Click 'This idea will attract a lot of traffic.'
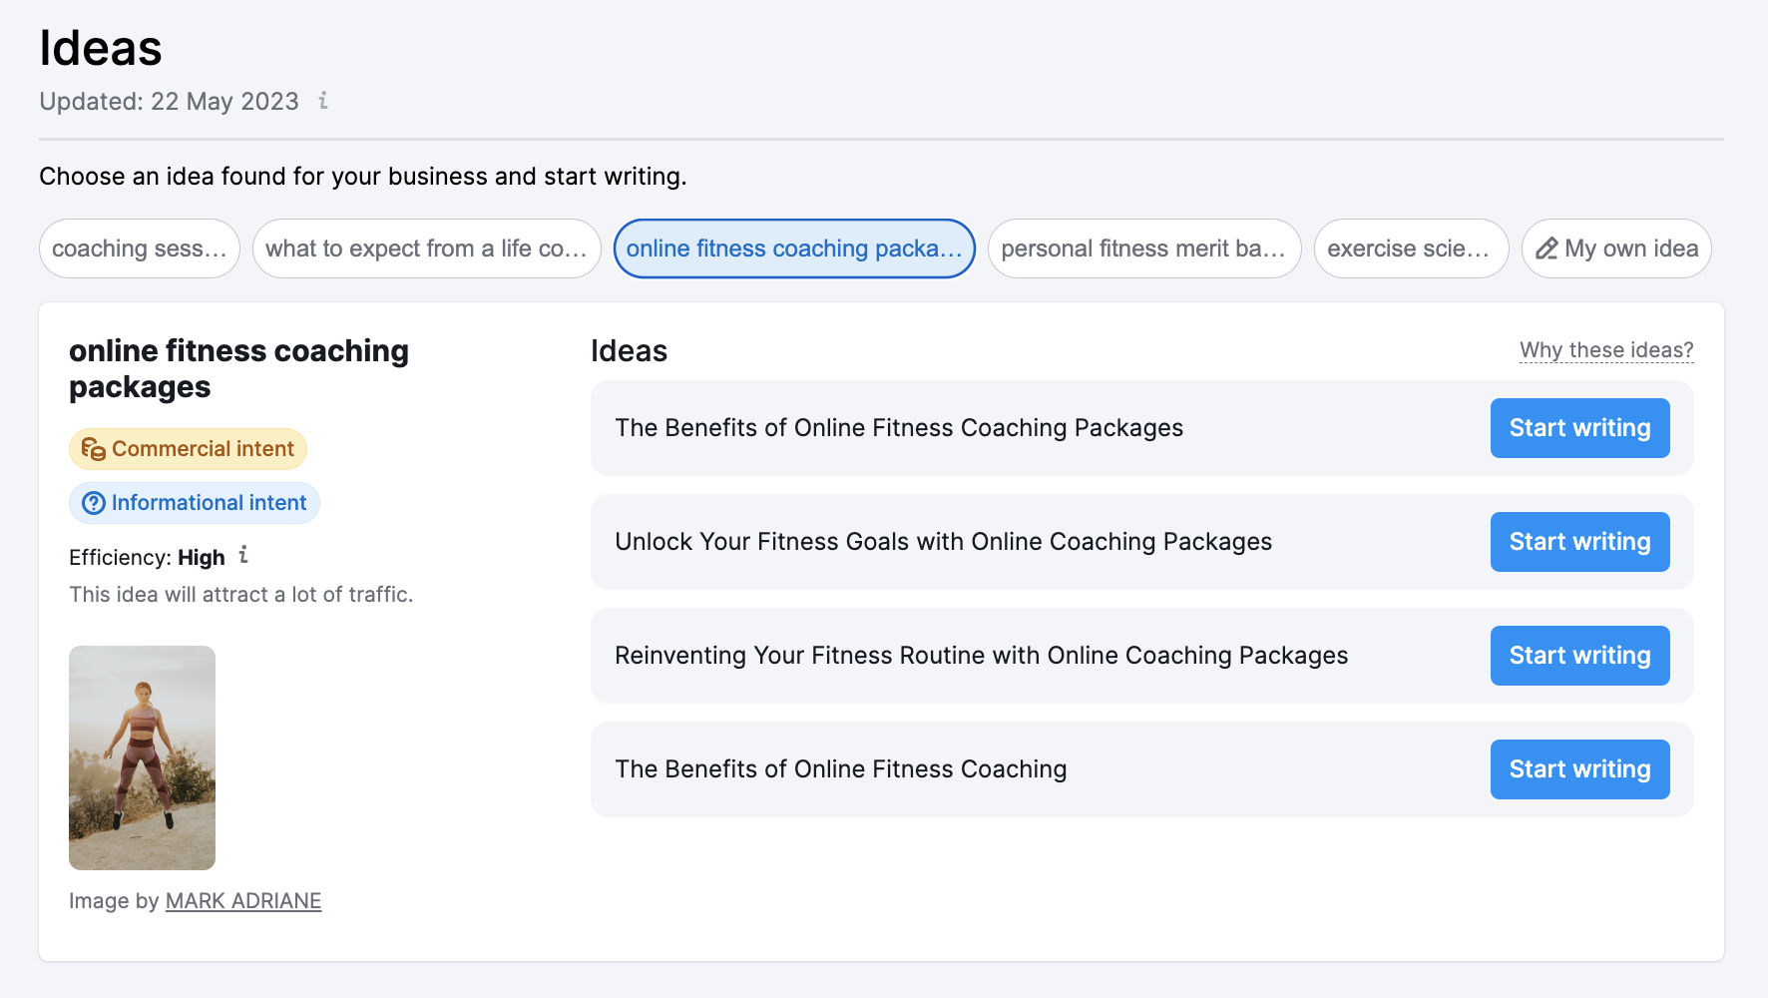The width and height of the screenshot is (1768, 998). (240, 595)
